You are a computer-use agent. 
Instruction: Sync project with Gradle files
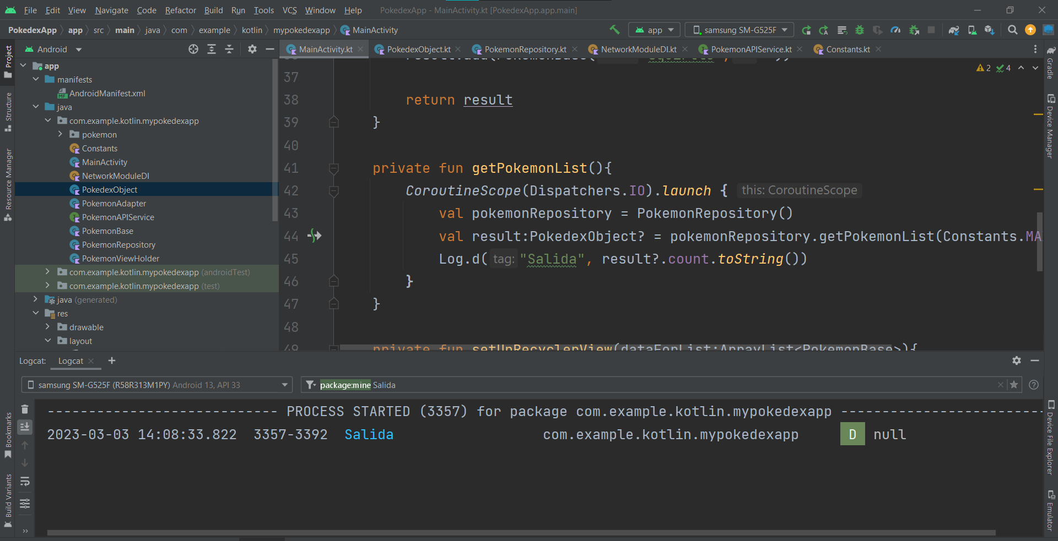954,30
